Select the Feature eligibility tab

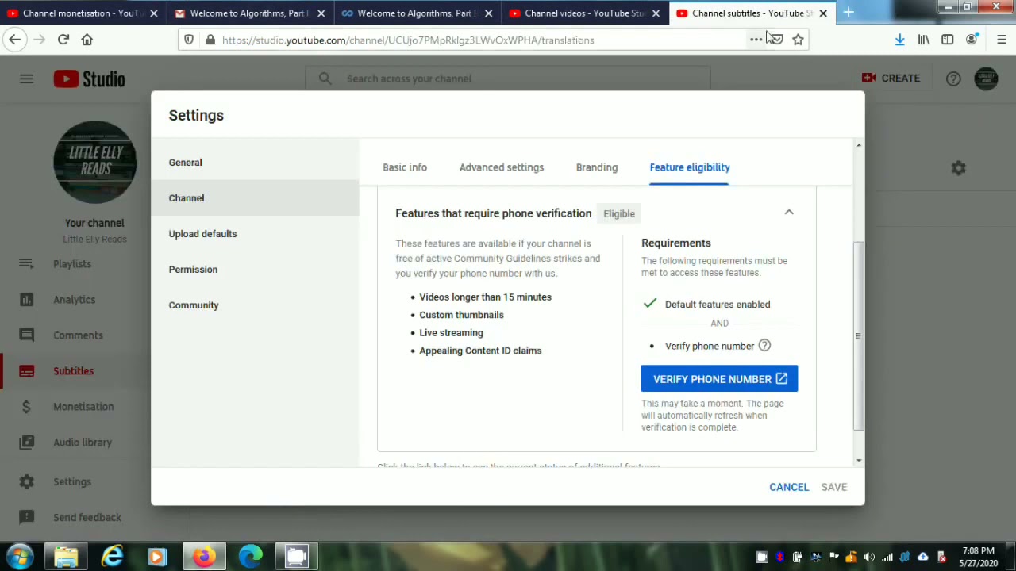(x=690, y=167)
